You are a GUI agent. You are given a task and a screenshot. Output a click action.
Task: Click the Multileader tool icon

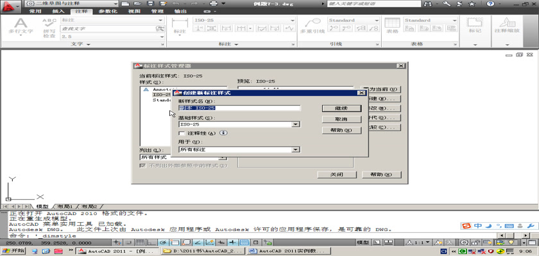point(312,23)
